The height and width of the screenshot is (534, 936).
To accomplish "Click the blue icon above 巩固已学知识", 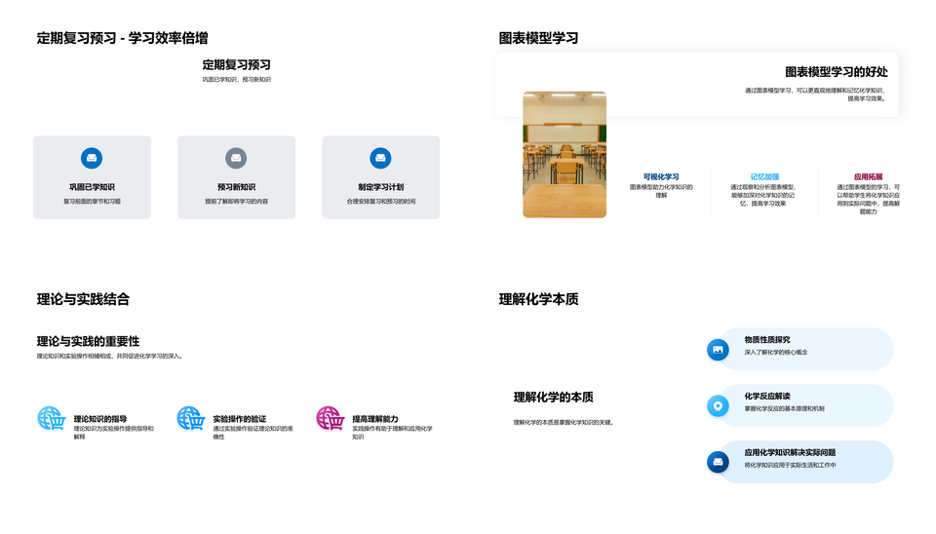I will [x=92, y=158].
